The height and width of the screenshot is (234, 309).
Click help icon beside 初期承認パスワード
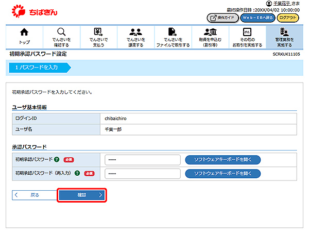tap(56, 160)
